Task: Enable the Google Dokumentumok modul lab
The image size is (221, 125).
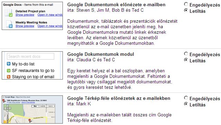Action: coord(186,54)
